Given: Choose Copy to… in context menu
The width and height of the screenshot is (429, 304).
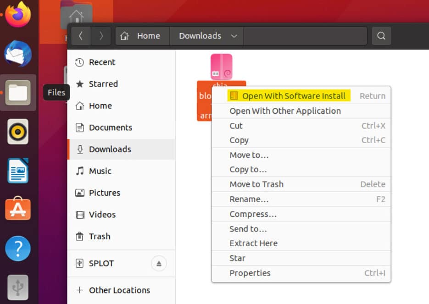Looking at the screenshot, I should tap(301, 170).
